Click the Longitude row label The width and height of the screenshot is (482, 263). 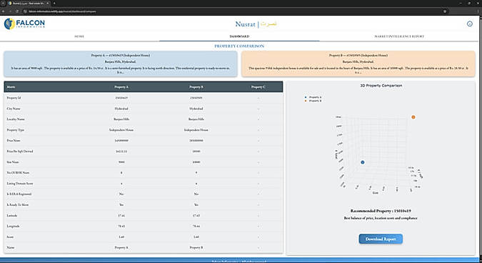13,226
